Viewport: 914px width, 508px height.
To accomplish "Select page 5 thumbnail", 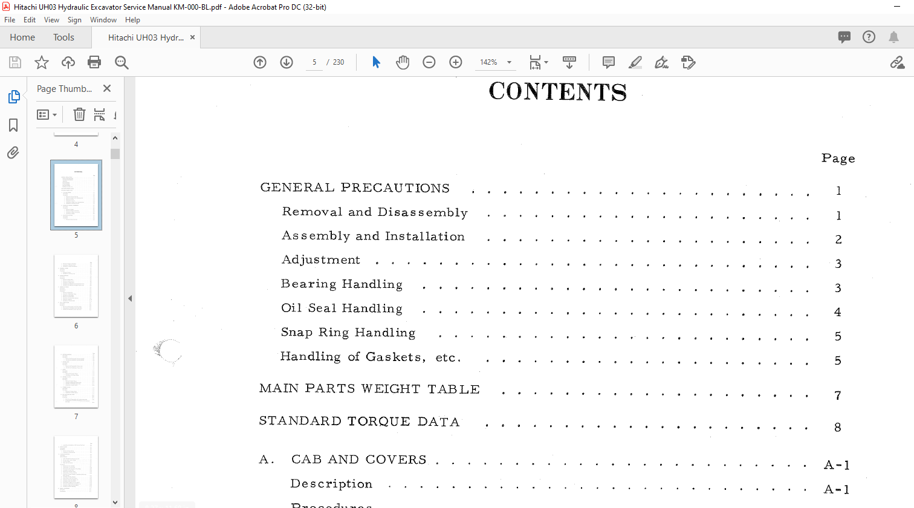I will tap(76, 195).
